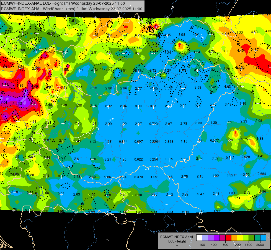Viewport: 271px width, 250px height.
Task: Click the wind shear value 0.884
Action: [x=262, y=174]
